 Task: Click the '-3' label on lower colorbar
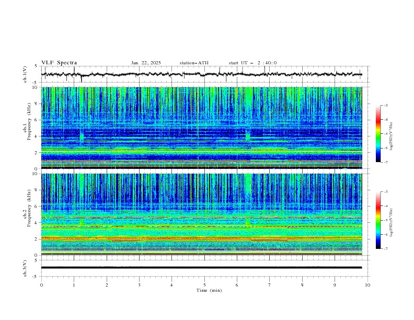385,192
